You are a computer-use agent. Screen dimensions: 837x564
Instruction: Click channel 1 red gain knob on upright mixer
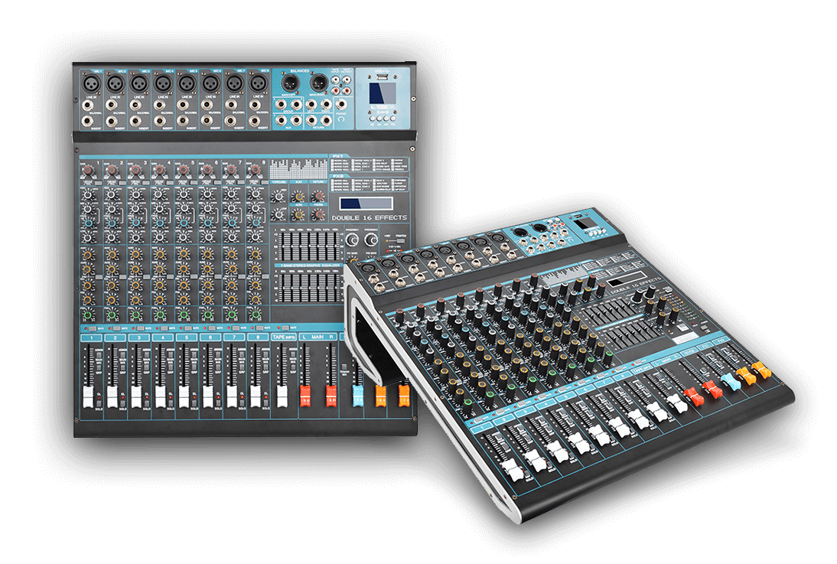[x=88, y=169]
